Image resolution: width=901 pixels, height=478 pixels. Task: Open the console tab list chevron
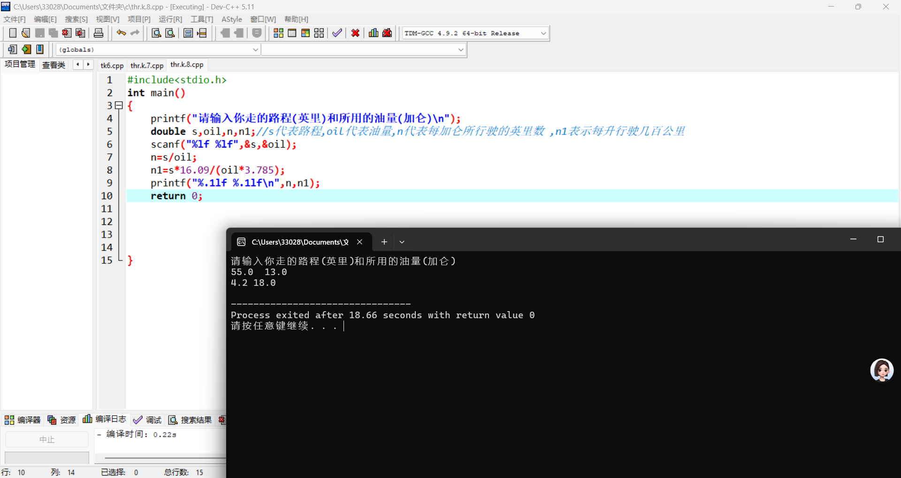pos(402,242)
